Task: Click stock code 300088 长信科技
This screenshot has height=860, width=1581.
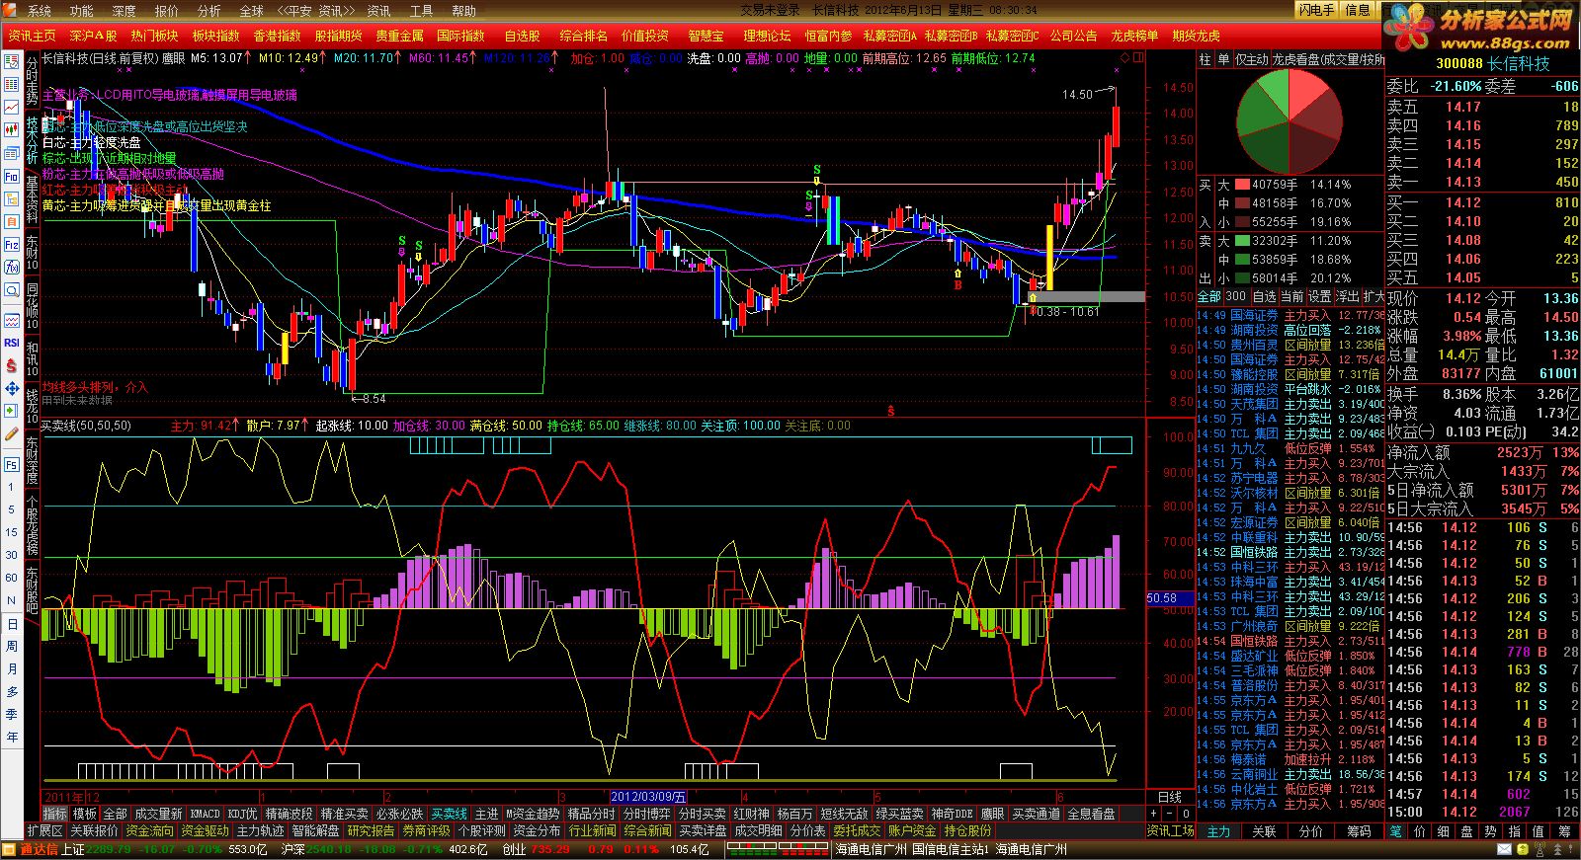Action: (1492, 63)
